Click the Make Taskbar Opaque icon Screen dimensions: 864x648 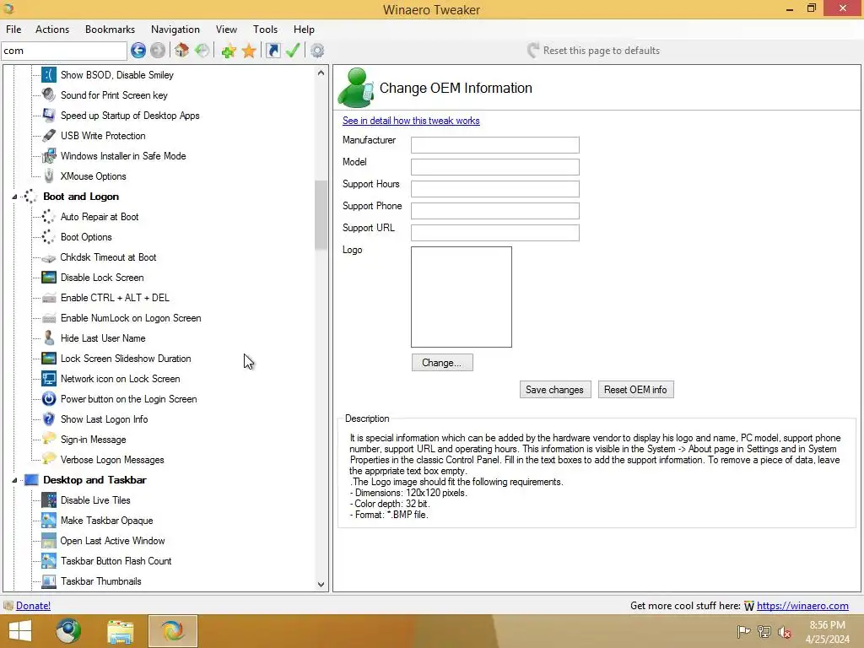point(49,520)
